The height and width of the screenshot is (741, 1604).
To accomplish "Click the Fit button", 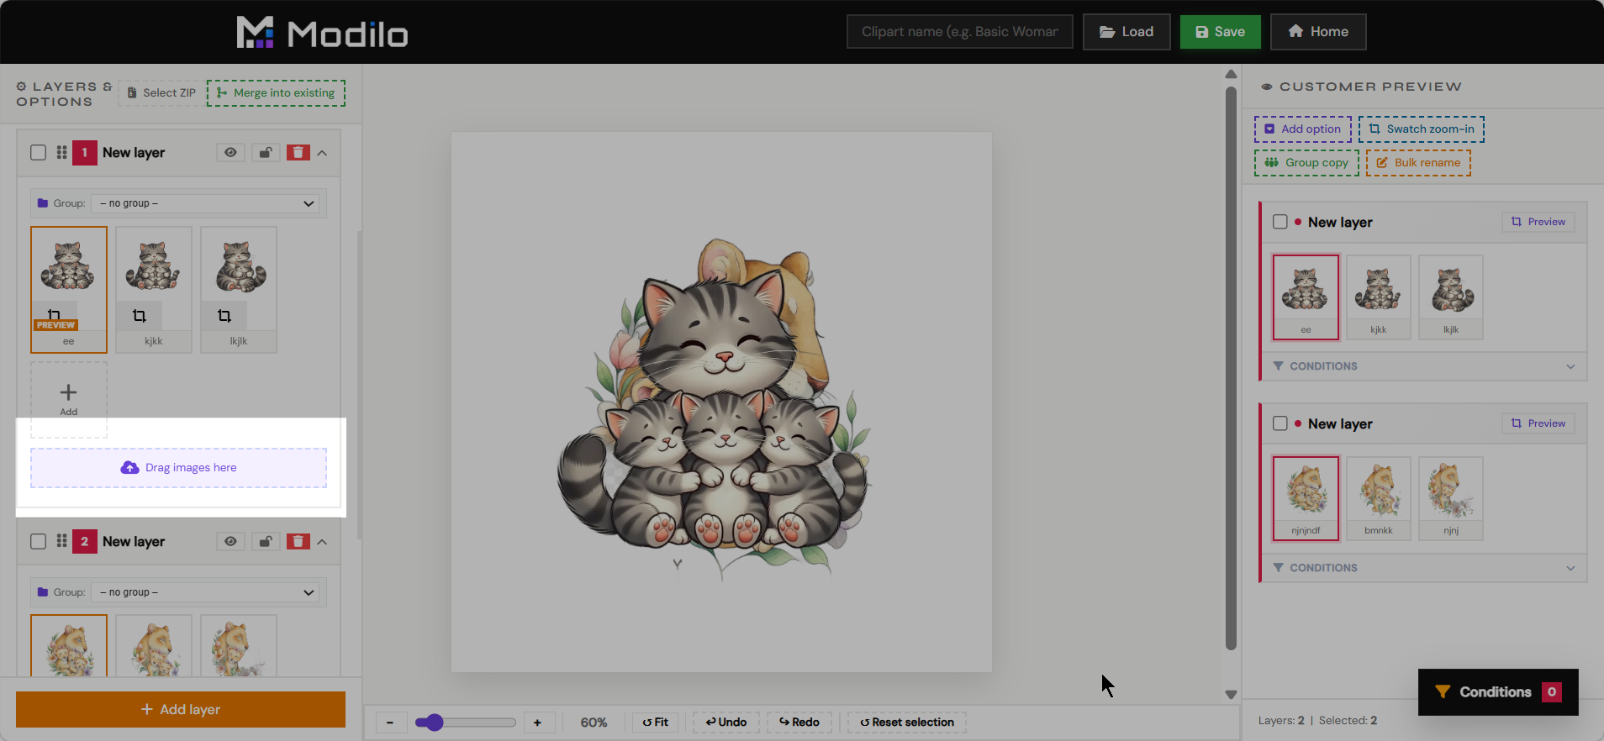I will tap(656, 723).
